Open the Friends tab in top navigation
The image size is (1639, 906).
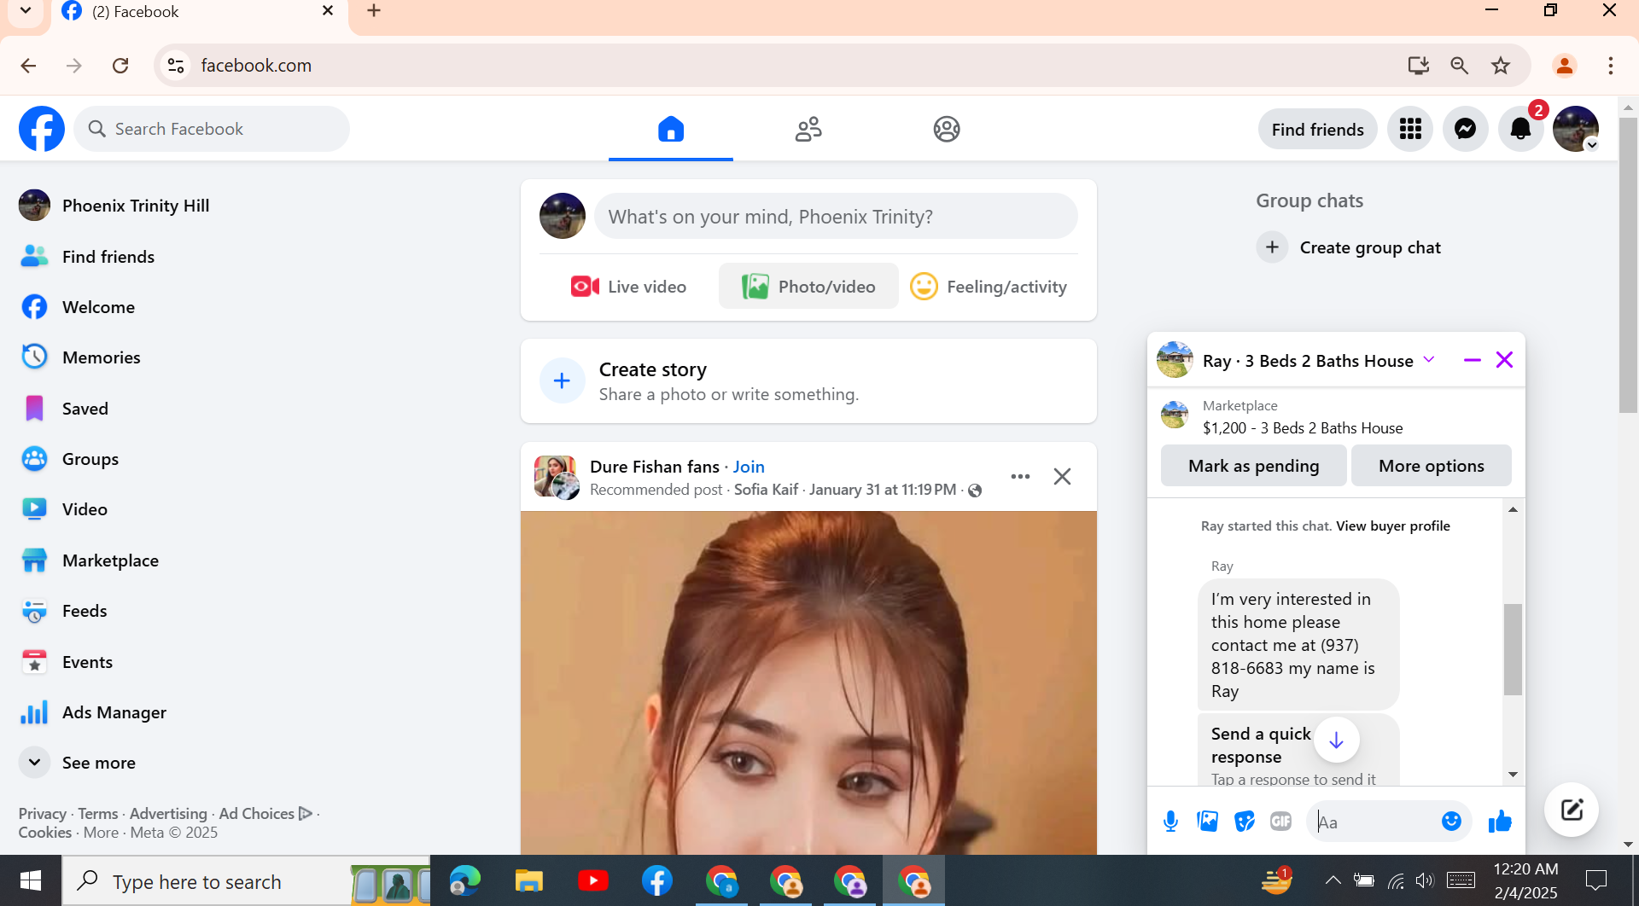[808, 129]
